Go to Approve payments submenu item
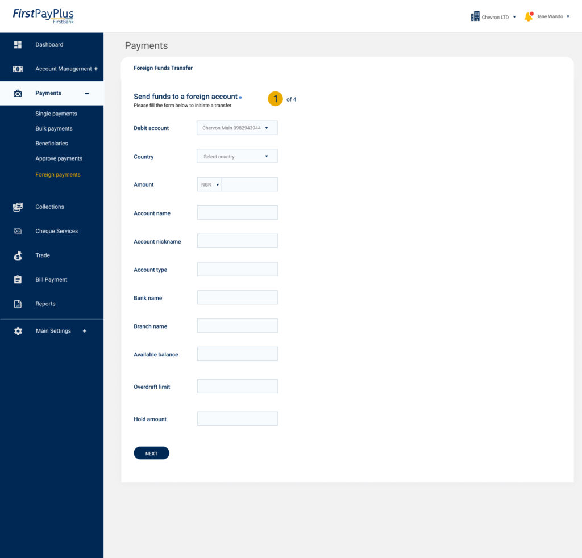582x558 pixels. (x=59, y=158)
